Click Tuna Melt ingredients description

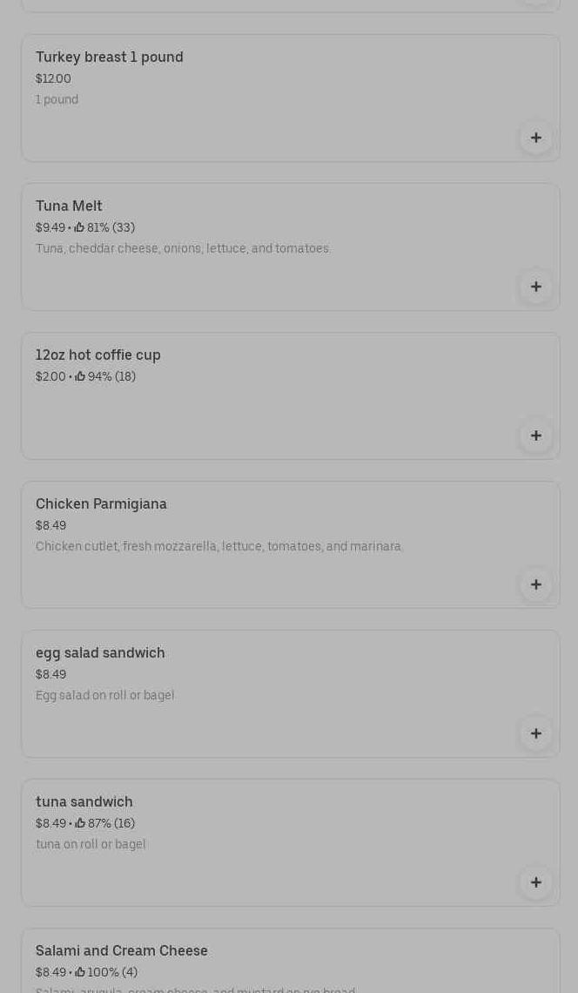click(x=183, y=249)
